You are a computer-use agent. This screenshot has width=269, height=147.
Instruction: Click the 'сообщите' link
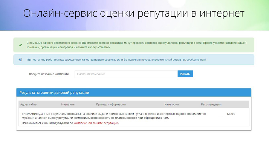tap(193, 60)
